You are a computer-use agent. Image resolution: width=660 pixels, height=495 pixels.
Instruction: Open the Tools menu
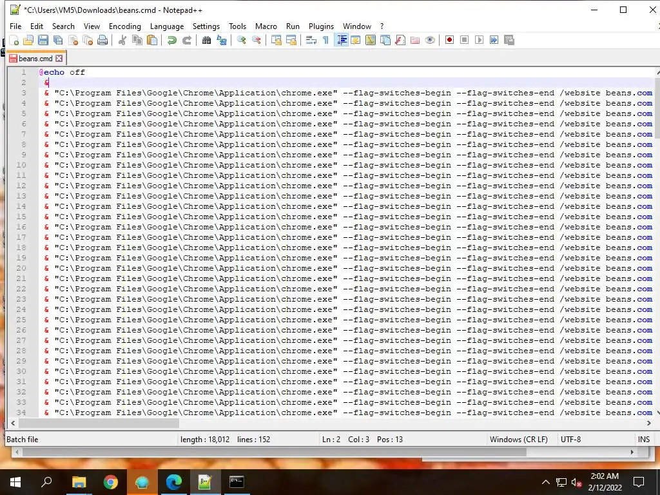[x=237, y=26]
